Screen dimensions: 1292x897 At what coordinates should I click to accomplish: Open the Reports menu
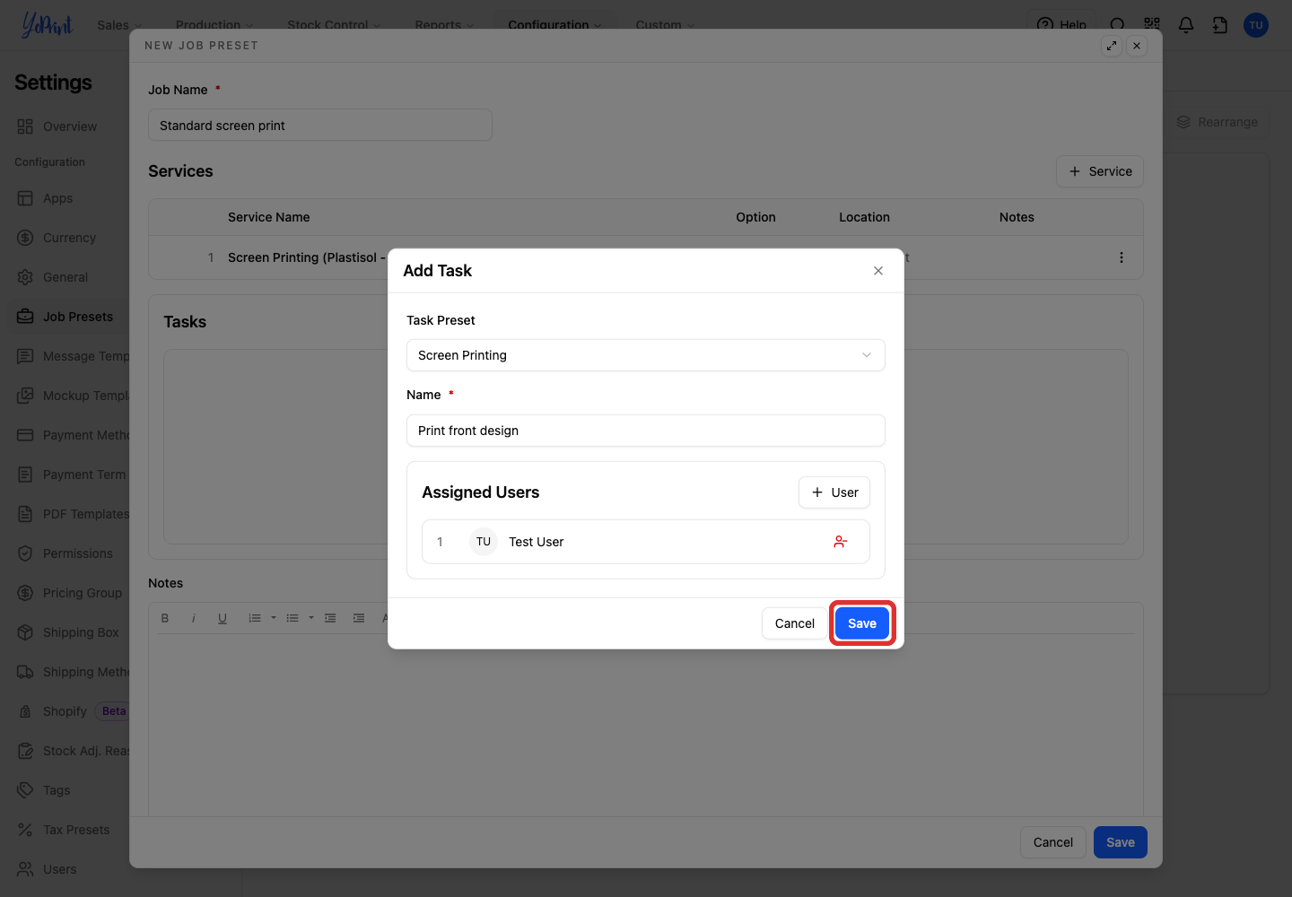444,24
